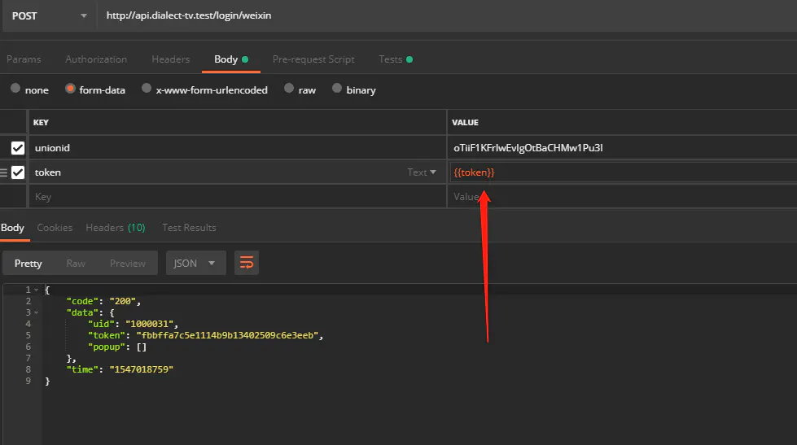Click the KEY column header
Image resolution: width=797 pixels, height=445 pixels.
pos(41,122)
